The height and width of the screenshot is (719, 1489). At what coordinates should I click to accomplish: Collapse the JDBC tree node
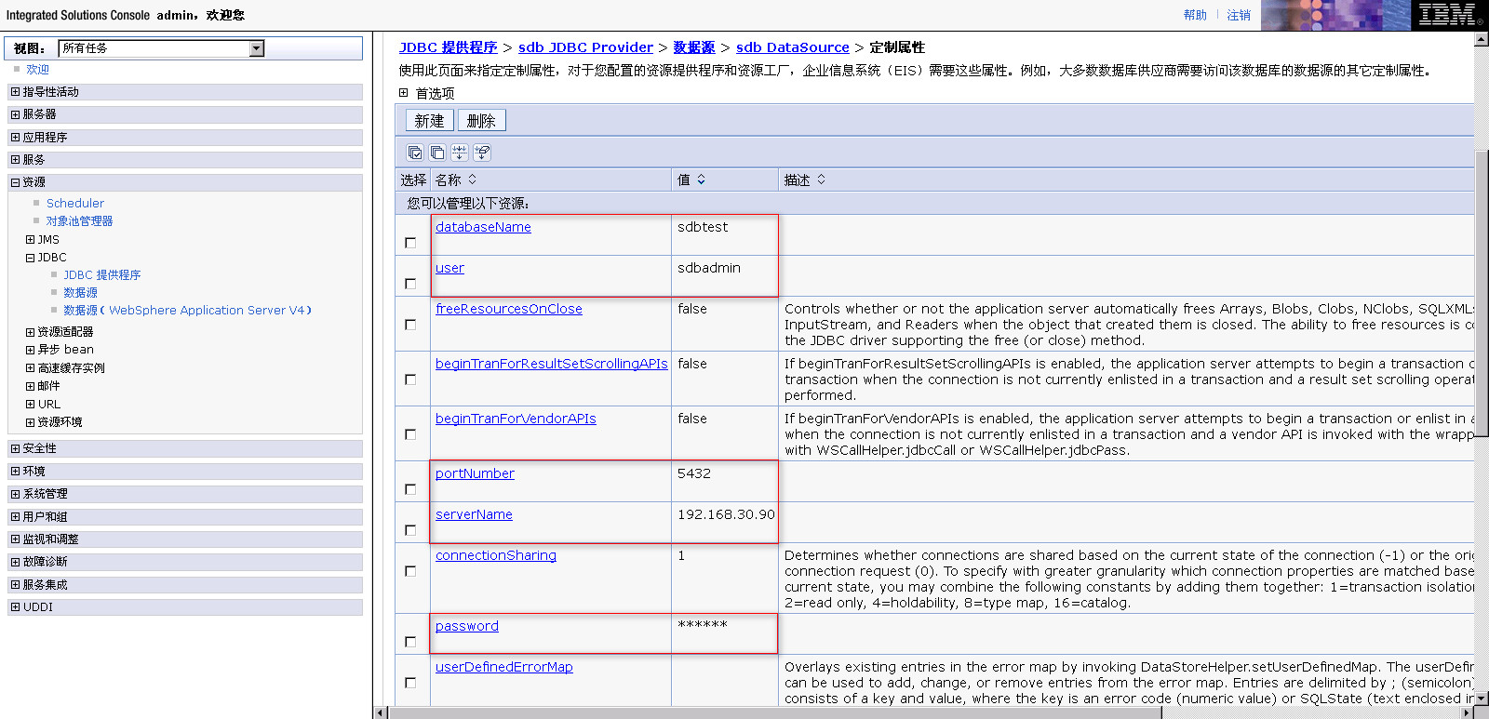click(x=31, y=258)
